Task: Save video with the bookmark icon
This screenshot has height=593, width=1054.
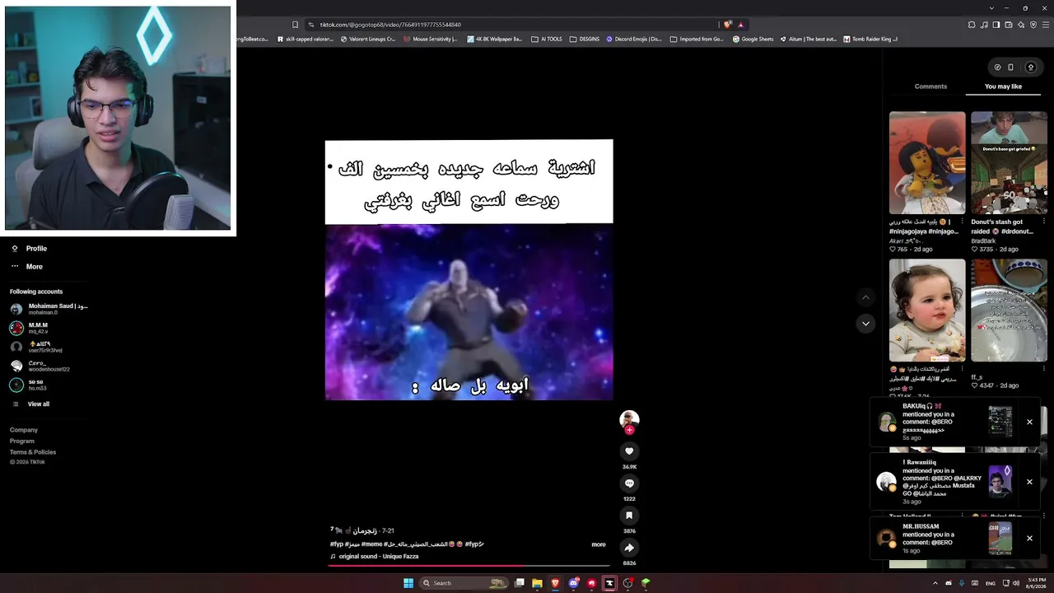Action: [x=629, y=516]
